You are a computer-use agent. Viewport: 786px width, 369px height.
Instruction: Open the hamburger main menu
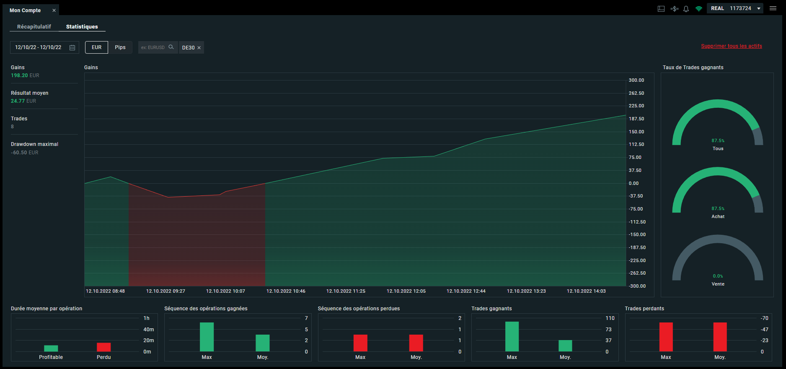773,8
